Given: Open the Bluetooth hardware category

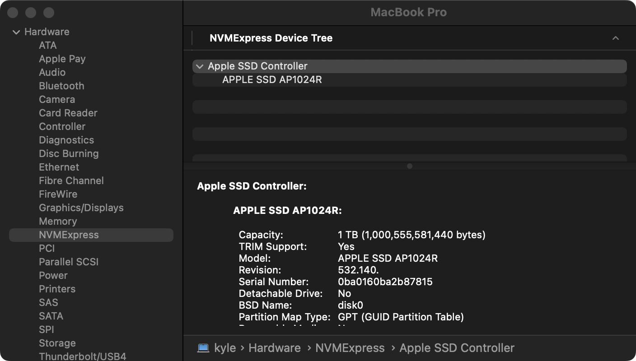Looking at the screenshot, I should pos(61,86).
